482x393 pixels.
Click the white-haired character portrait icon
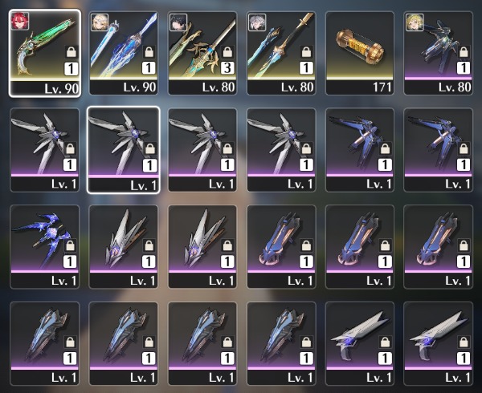coord(257,22)
